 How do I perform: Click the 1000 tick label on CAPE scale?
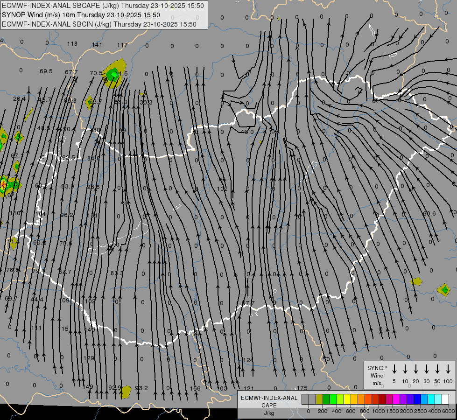(378, 411)
